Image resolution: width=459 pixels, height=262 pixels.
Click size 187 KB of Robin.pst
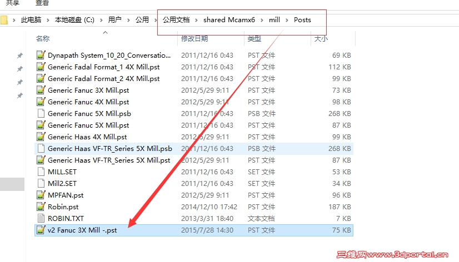(340, 206)
